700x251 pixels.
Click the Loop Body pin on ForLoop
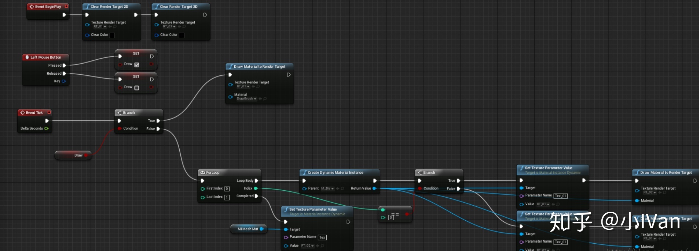[256, 181]
